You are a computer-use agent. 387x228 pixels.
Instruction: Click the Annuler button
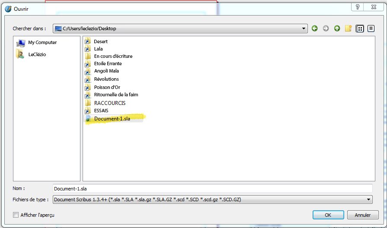click(x=362, y=215)
